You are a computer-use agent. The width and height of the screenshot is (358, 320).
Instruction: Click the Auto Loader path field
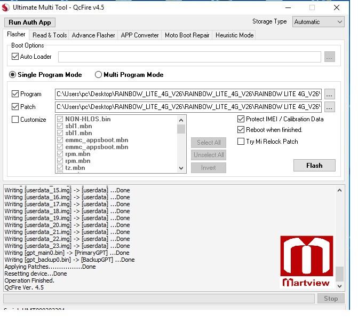(x=189, y=57)
